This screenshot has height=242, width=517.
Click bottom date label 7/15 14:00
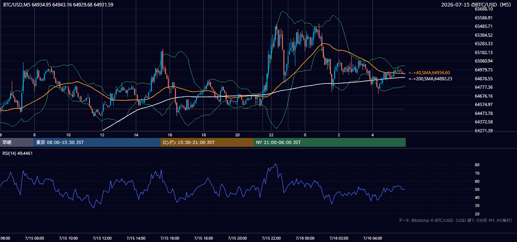136,238
